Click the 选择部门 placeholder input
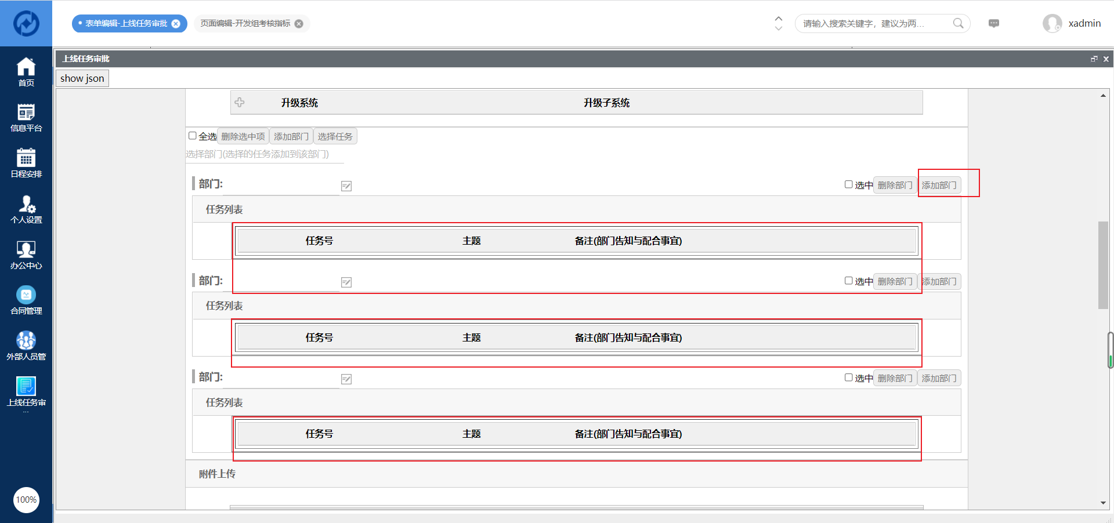Screen dimensions: 1114x523 point(265,154)
